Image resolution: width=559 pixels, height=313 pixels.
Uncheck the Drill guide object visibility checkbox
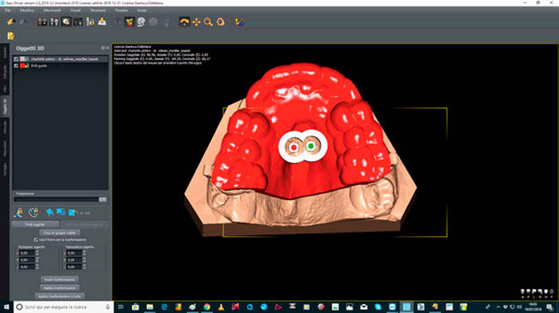(16, 66)
